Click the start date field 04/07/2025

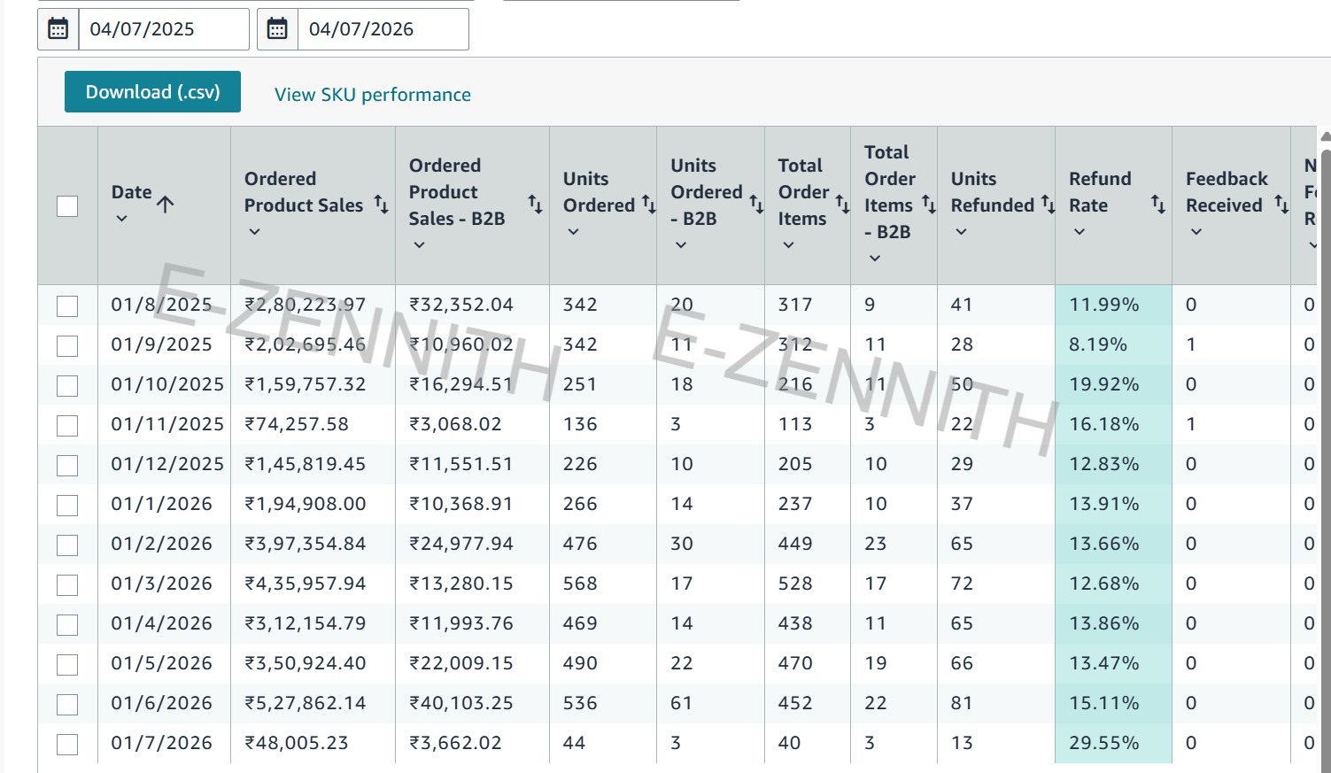coord(164,29)
